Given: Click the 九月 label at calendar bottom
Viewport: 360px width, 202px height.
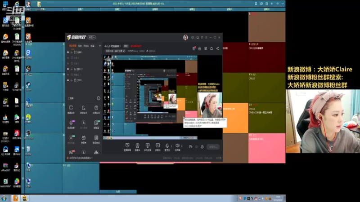Looking at the screenshot, I should point(118,192).
